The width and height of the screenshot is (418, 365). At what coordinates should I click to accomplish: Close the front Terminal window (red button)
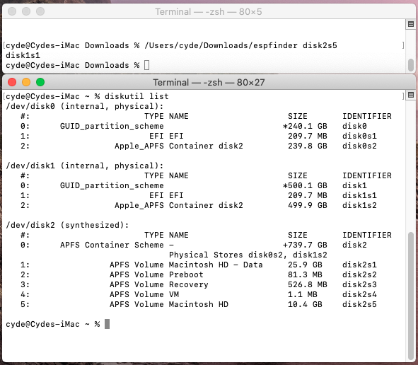[x=12, y=82]
